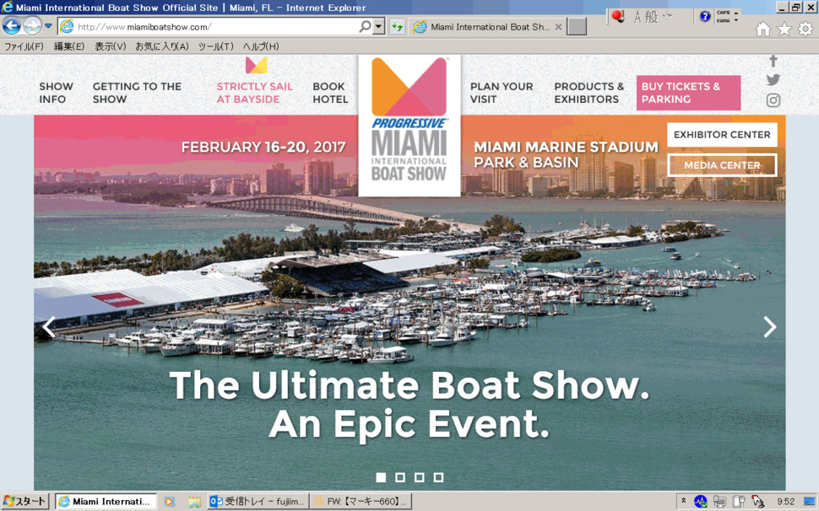
Task: Open the GETTING TO THE SHOW link
Action: pyautogui.click(x=137, y=93)
